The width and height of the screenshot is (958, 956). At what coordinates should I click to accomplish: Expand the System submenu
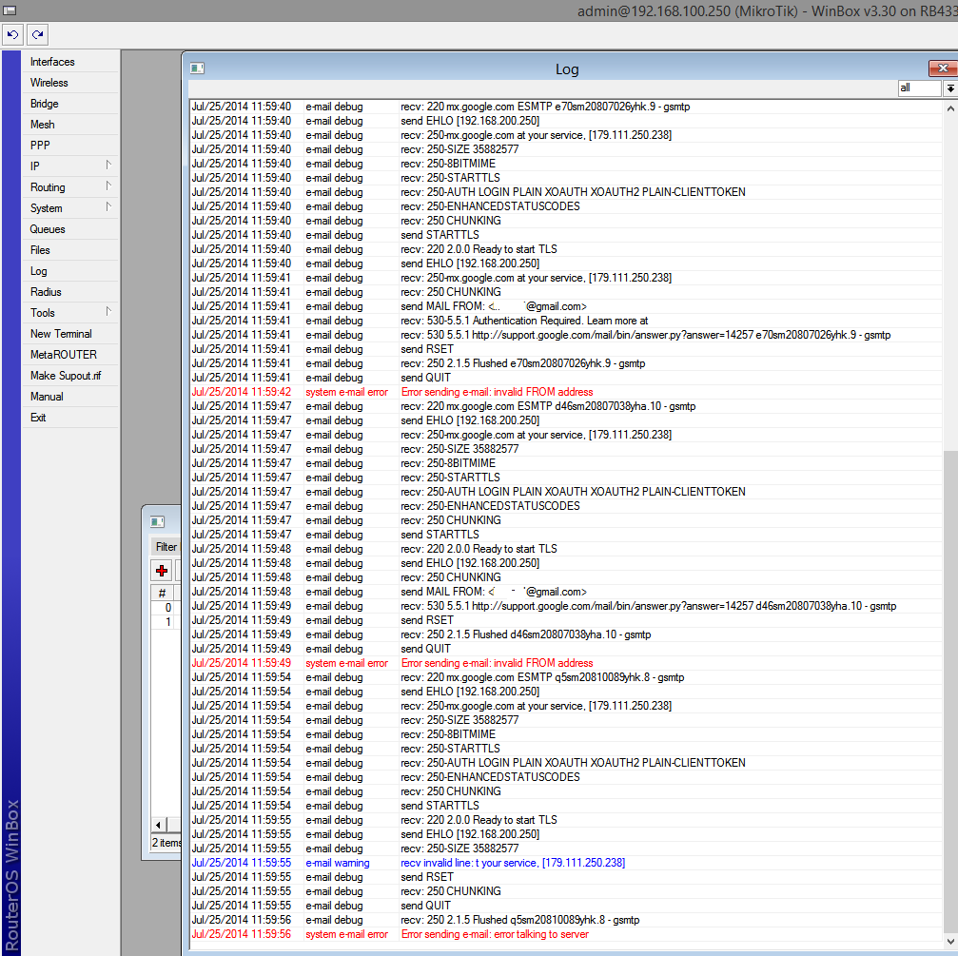pos(108,207)
